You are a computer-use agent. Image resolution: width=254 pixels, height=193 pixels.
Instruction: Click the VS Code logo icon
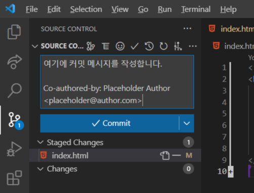click(x=10, y=9)
